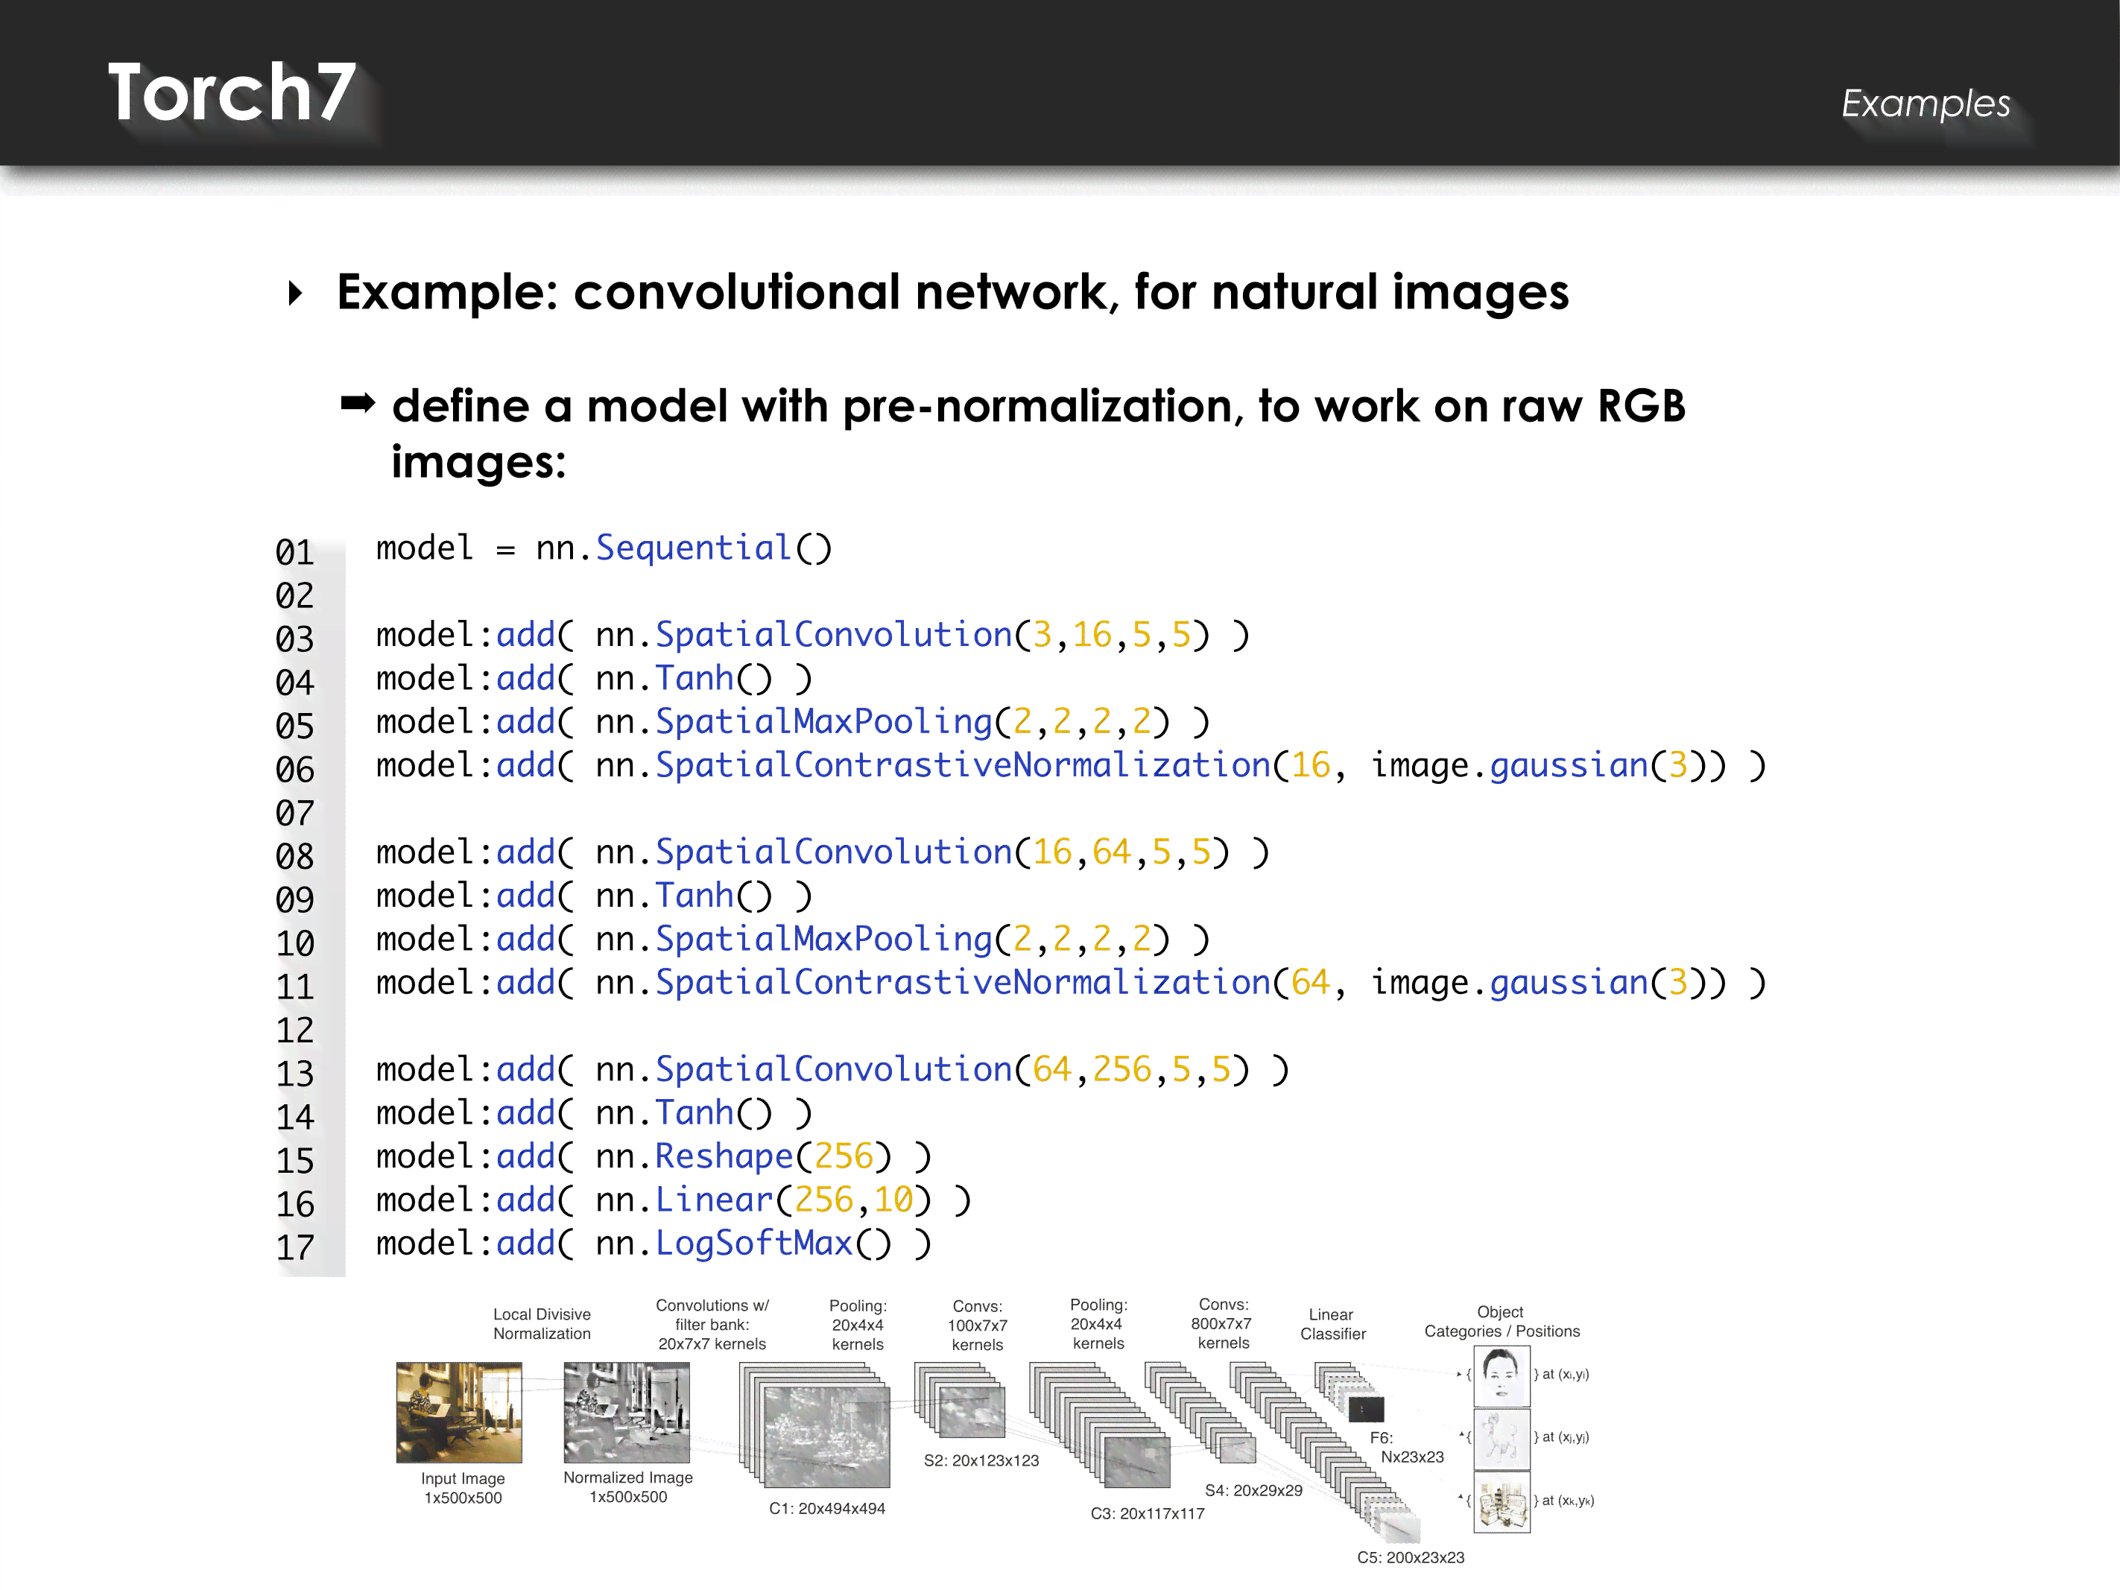Viewport: 2120px width, 1590px height.
Task: Click caption 'S4: 20x29x29'
Action: [1253, 1490]
